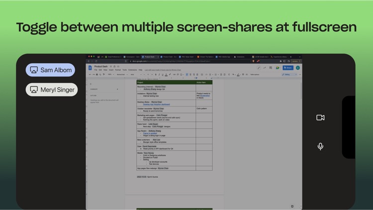Open the Extensions menu in Docs
Image resolution: width=373 pixels, height=210 pixels.
click(132, 70)
